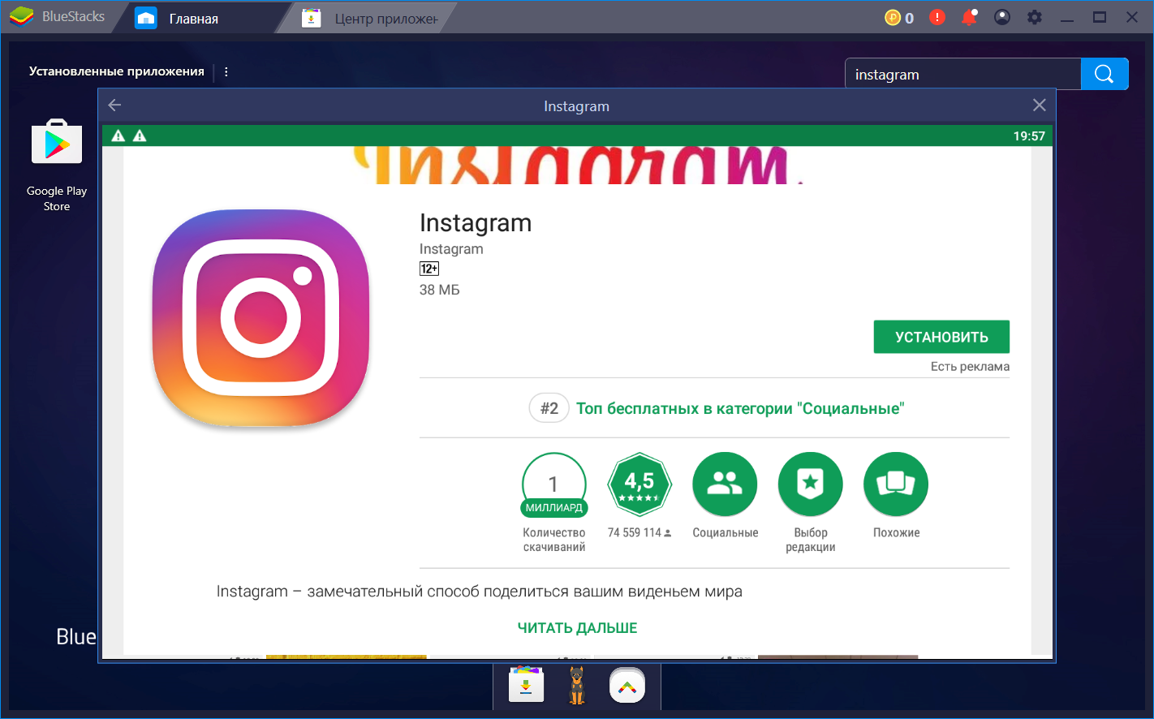Click the Instagram banner image at top
1154x719 pixels.
[x=577, y=165]
